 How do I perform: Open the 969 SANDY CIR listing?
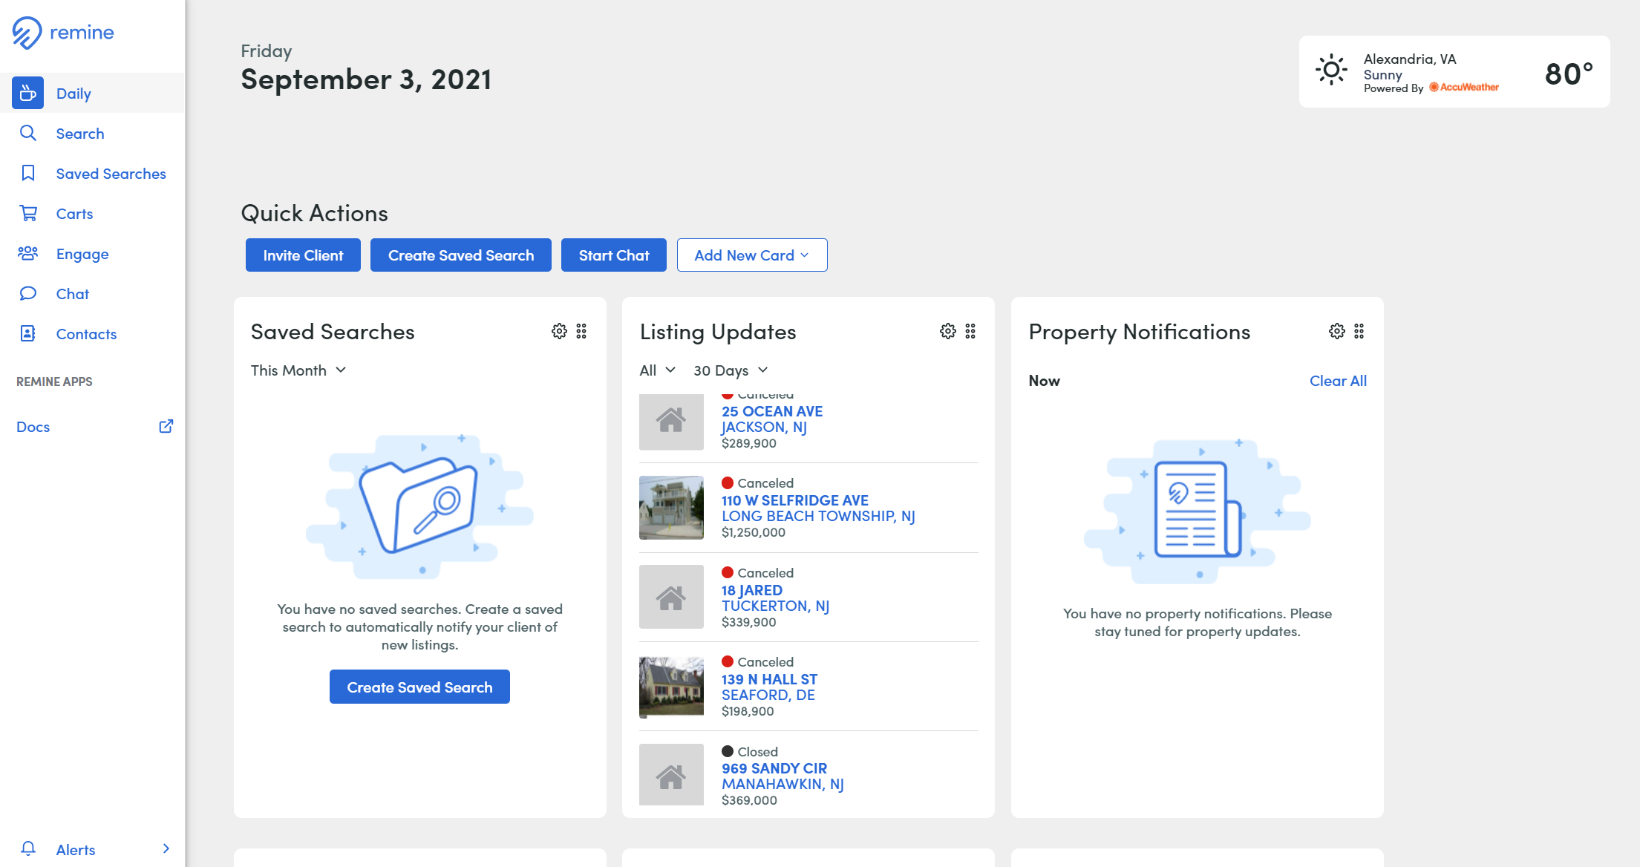(x=774, y=768)
